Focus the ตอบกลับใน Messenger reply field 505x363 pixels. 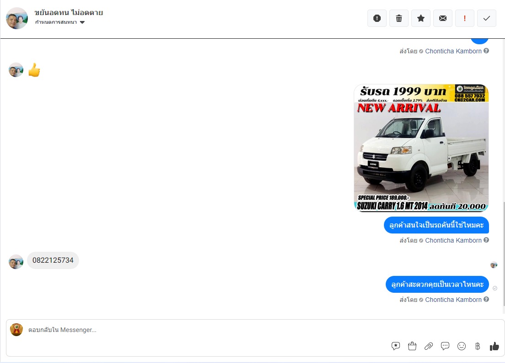tap(255, 330)
